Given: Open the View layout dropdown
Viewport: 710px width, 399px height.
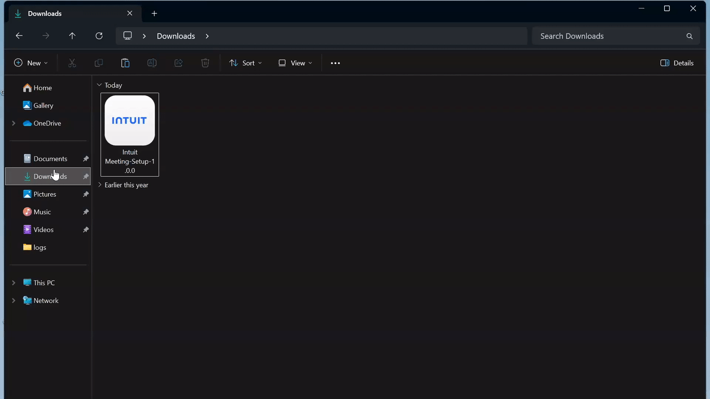Looking at the screenshot, I should [x=295, y=63].
